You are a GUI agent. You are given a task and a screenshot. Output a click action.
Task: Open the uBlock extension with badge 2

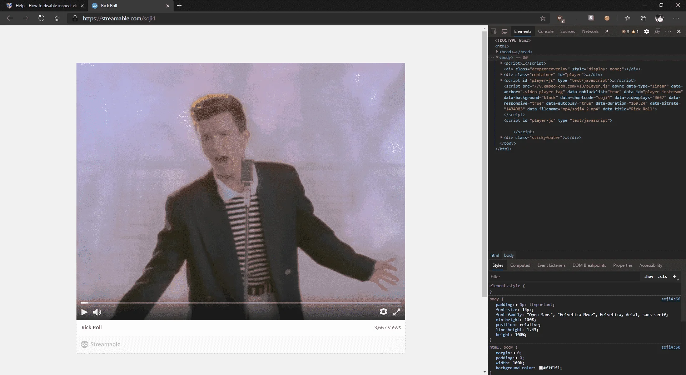[x=561, y=19]
